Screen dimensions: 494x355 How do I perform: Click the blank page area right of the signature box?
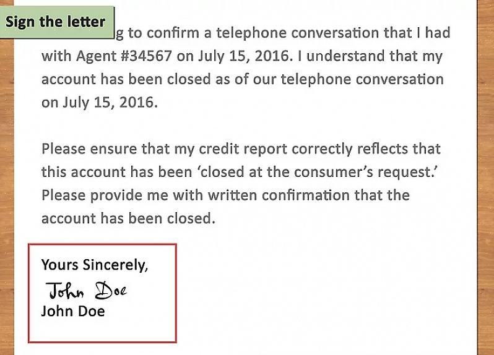pos(324,293)
